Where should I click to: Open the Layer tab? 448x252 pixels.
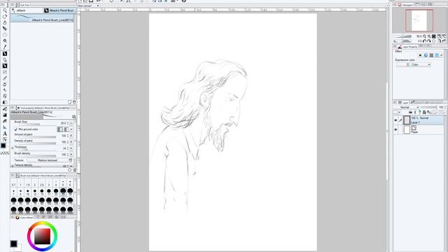tap(404, 102)
